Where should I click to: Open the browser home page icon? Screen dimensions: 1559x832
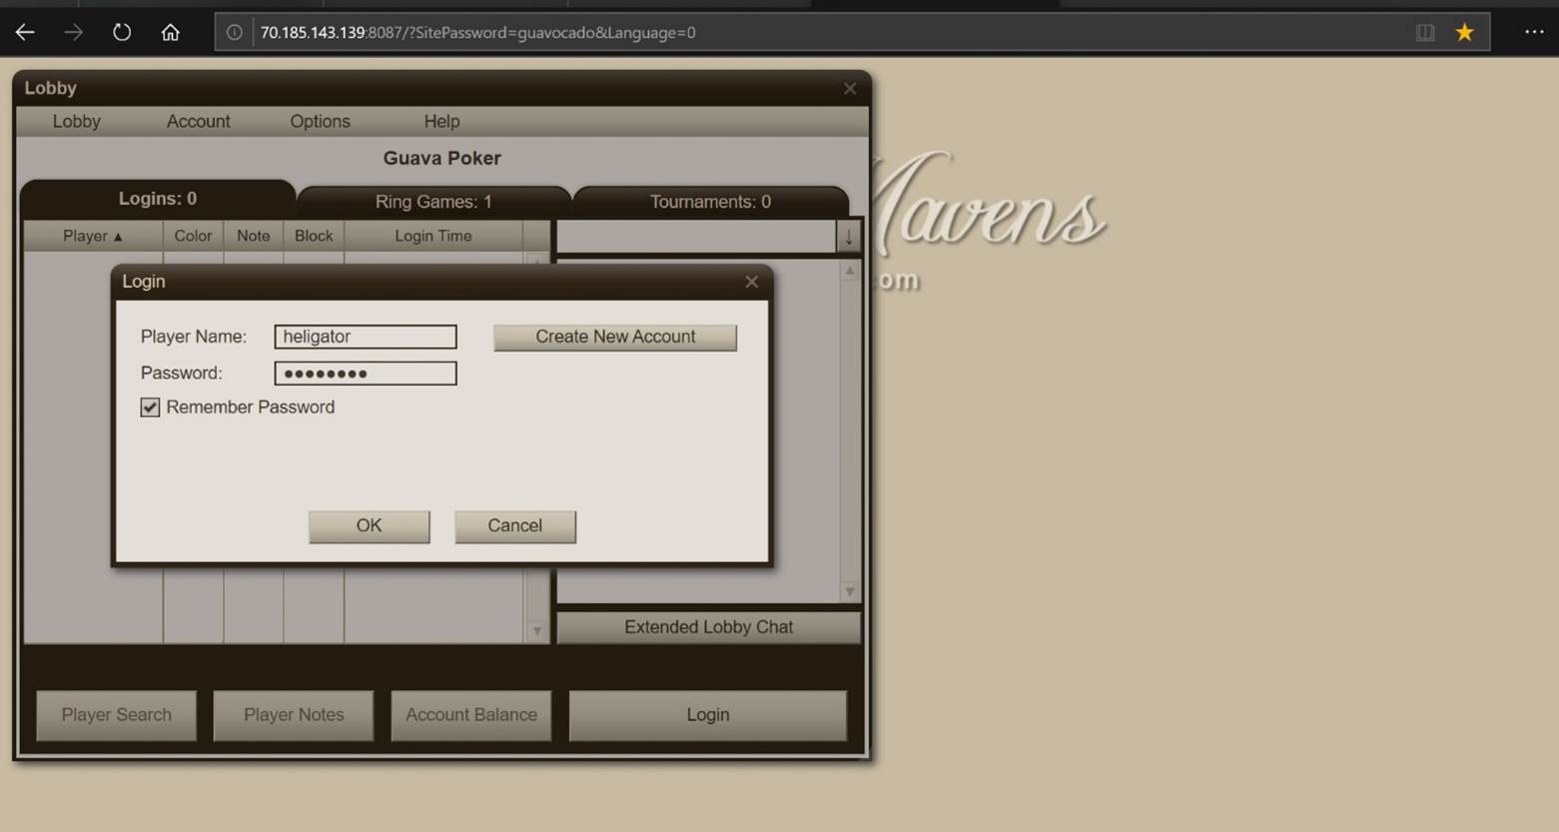coord(170,31)
